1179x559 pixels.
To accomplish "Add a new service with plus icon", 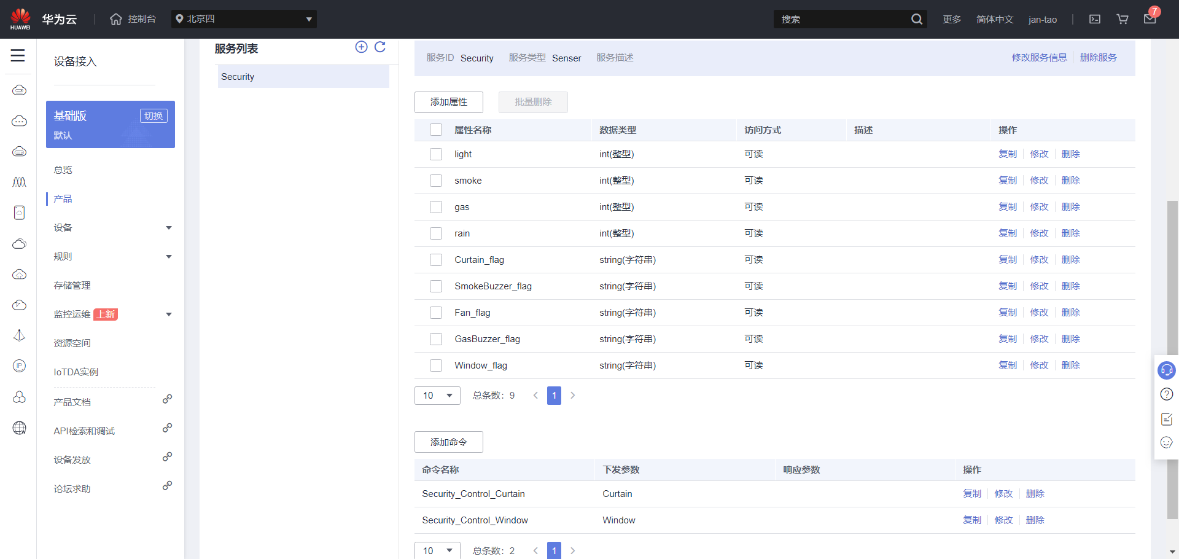I will (361, 47).
